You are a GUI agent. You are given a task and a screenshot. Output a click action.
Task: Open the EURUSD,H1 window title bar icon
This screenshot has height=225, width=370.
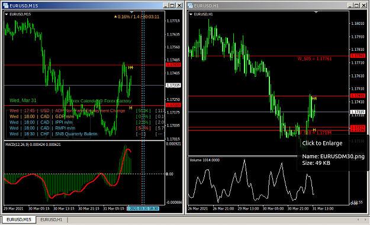click(x=190, y=5)
